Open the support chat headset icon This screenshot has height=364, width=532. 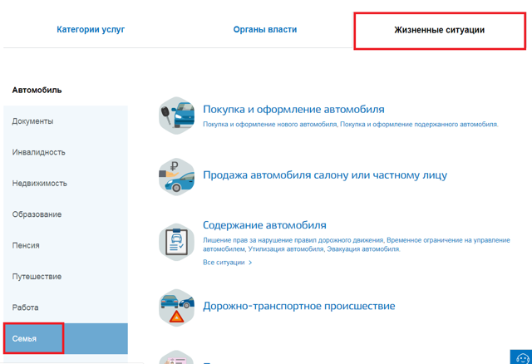coord(522,357)
